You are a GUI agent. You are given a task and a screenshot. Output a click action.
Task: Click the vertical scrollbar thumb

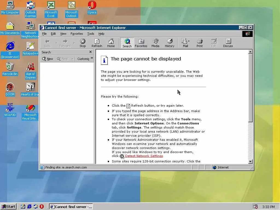click(250, 88)
